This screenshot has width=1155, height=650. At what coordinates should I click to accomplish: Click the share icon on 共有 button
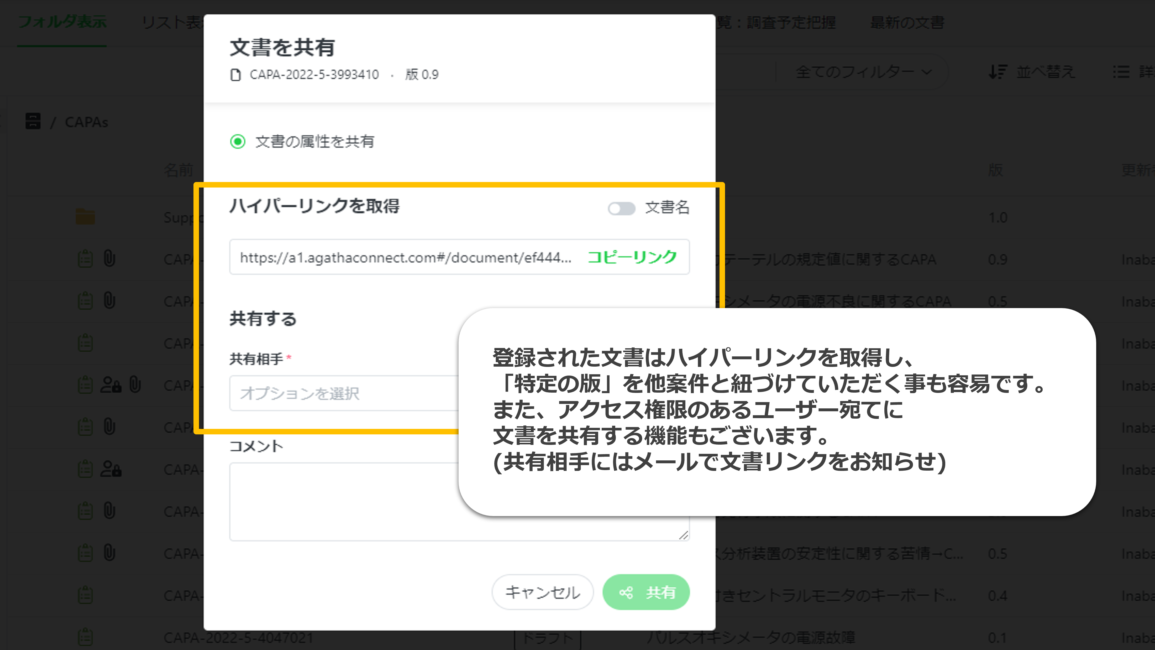coord(626,592)
